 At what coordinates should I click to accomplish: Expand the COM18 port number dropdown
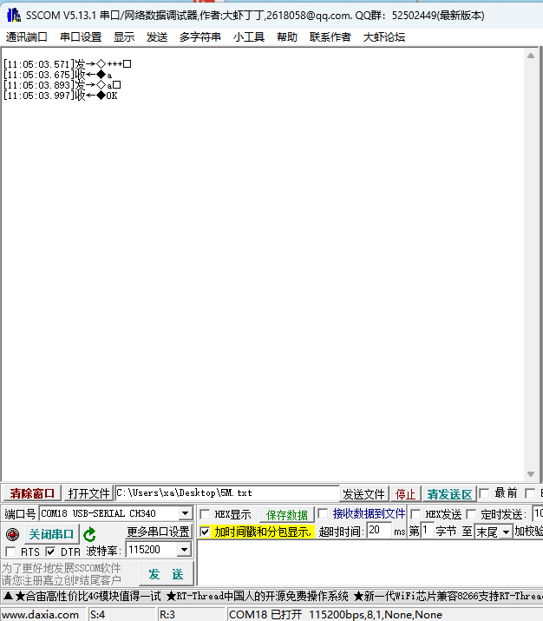[x=185, y=513]
